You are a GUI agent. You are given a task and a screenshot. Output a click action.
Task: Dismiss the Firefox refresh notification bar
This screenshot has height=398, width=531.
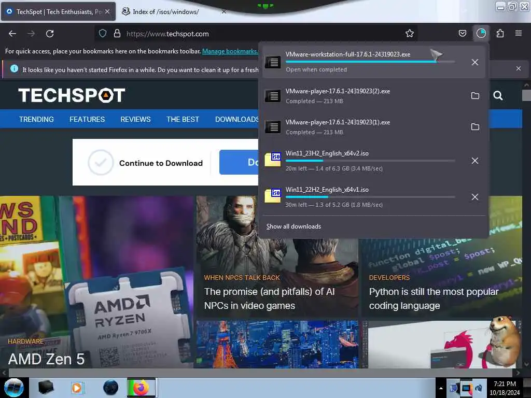(x=518, y=68)
